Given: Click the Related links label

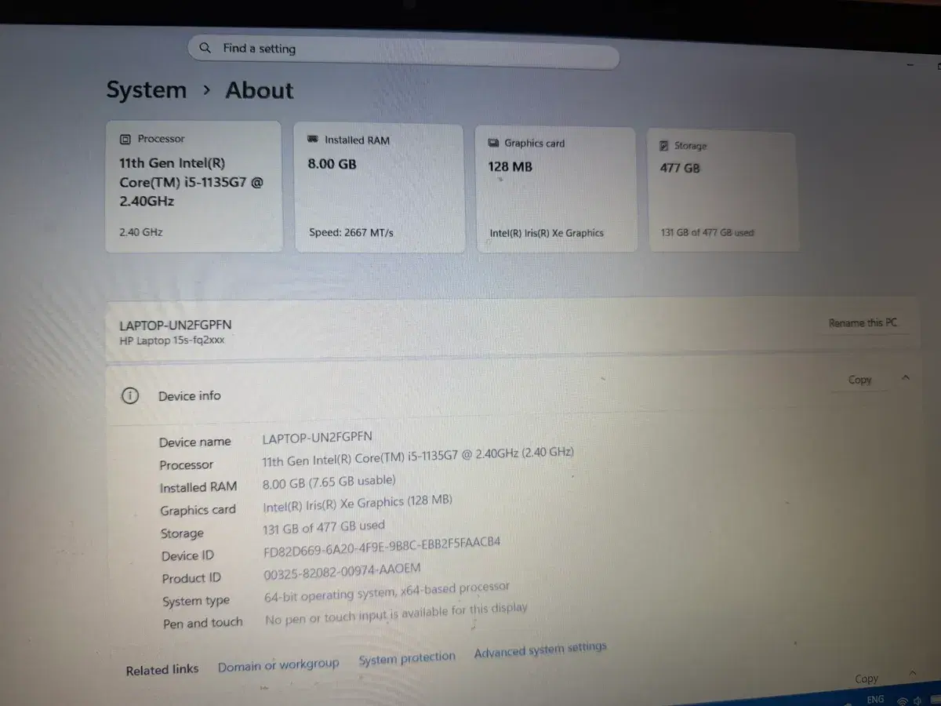Looking at the screenshot, I should tap(162, 670).
